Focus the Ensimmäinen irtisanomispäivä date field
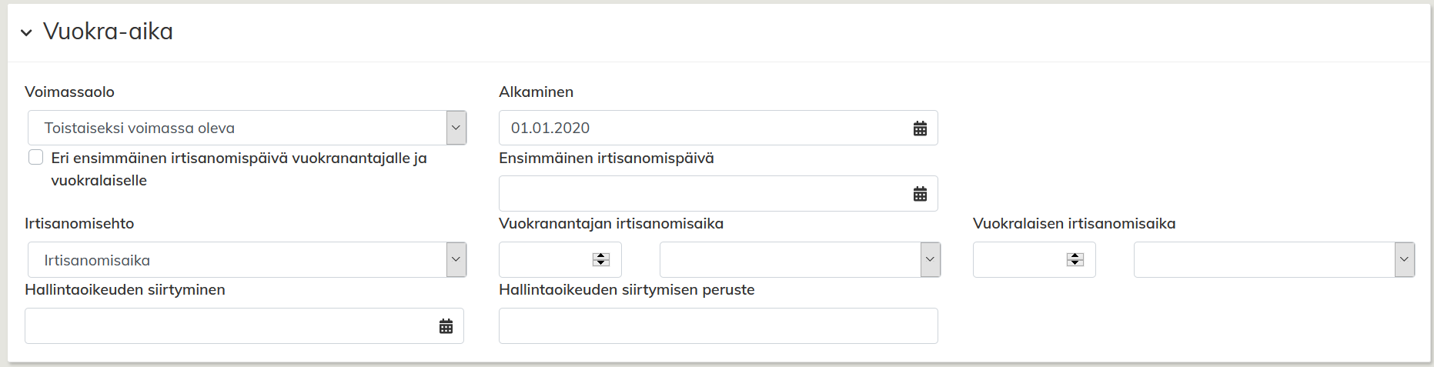The image size is (1434, 367). point(700,194)
